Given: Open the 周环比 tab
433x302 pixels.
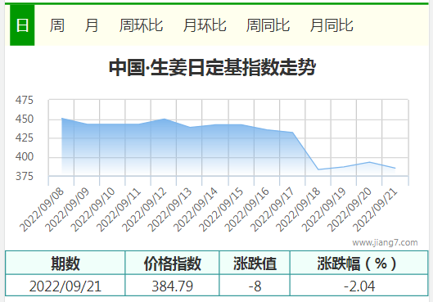Looking at the screenshot, I should click(x=141, y=25).
